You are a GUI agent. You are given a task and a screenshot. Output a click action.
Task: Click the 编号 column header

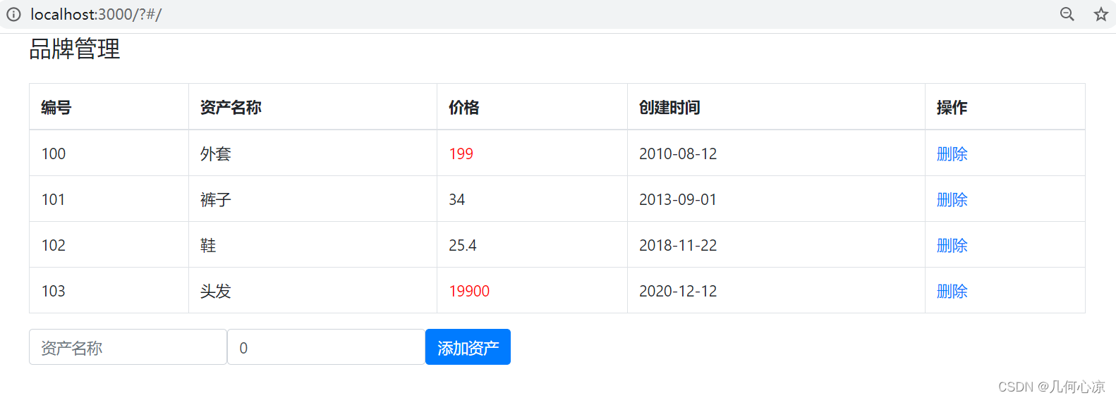tap(56, 107)
